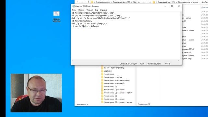
Task: Click Notepad vertical scrollbar down arrow
Action: tap(181, 58)
